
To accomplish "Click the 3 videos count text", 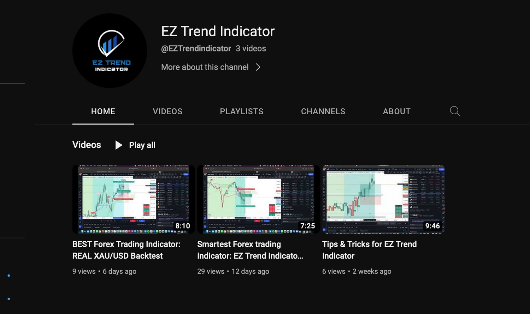I will tap(251, 49).
